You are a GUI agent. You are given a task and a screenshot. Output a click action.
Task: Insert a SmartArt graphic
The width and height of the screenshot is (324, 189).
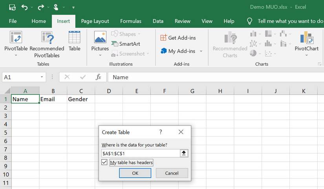126,44
